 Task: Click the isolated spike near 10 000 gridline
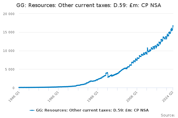tap(147, 48)
